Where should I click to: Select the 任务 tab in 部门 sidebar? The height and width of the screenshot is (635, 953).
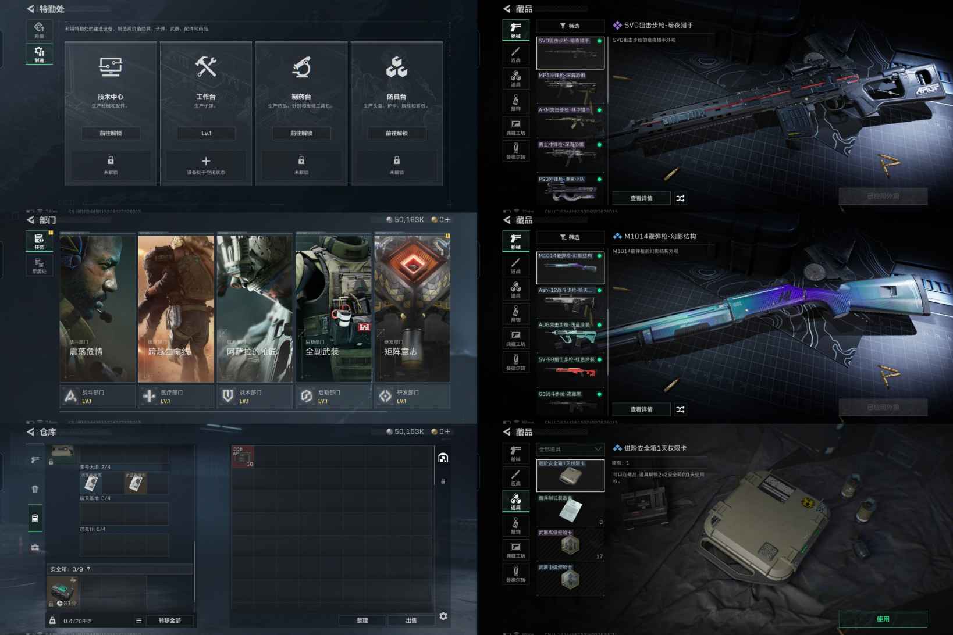tap(39, 241)
